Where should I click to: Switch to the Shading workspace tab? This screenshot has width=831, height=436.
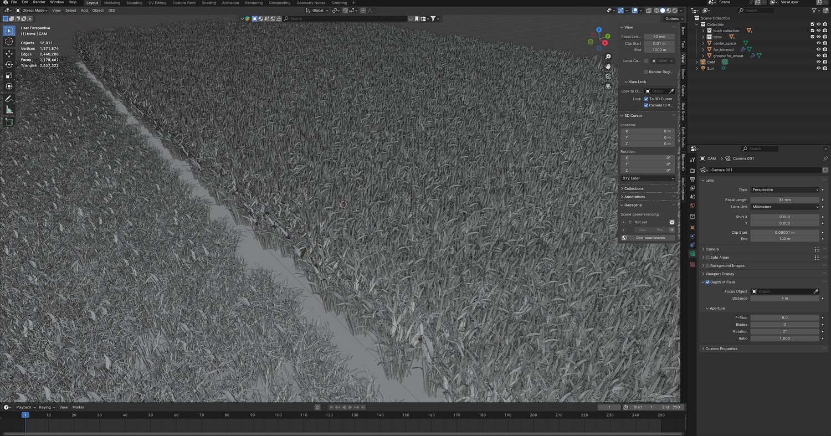209,3
